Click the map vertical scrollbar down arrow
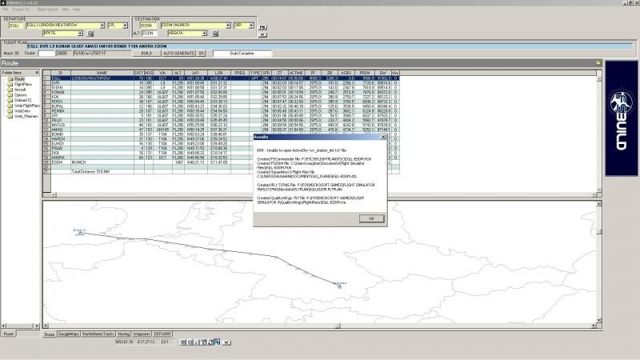The height and width of the screenshot is (360, 640). (x=598, y=321)
